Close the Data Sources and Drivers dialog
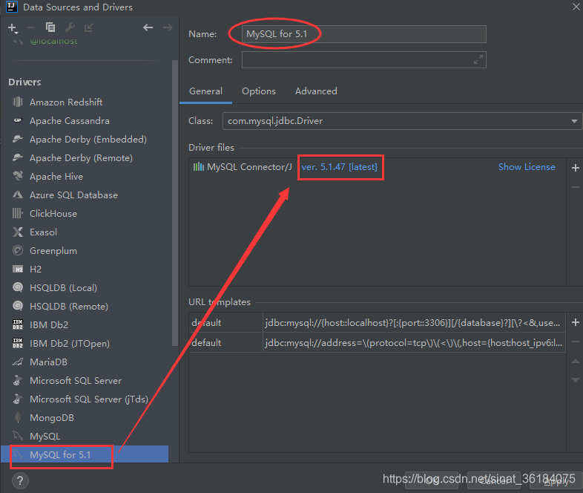The image size is (583, 493). pos(576,7)
